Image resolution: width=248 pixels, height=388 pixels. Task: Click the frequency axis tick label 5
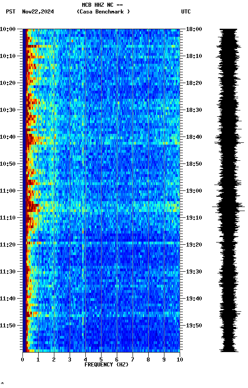(x=101, y=360)
